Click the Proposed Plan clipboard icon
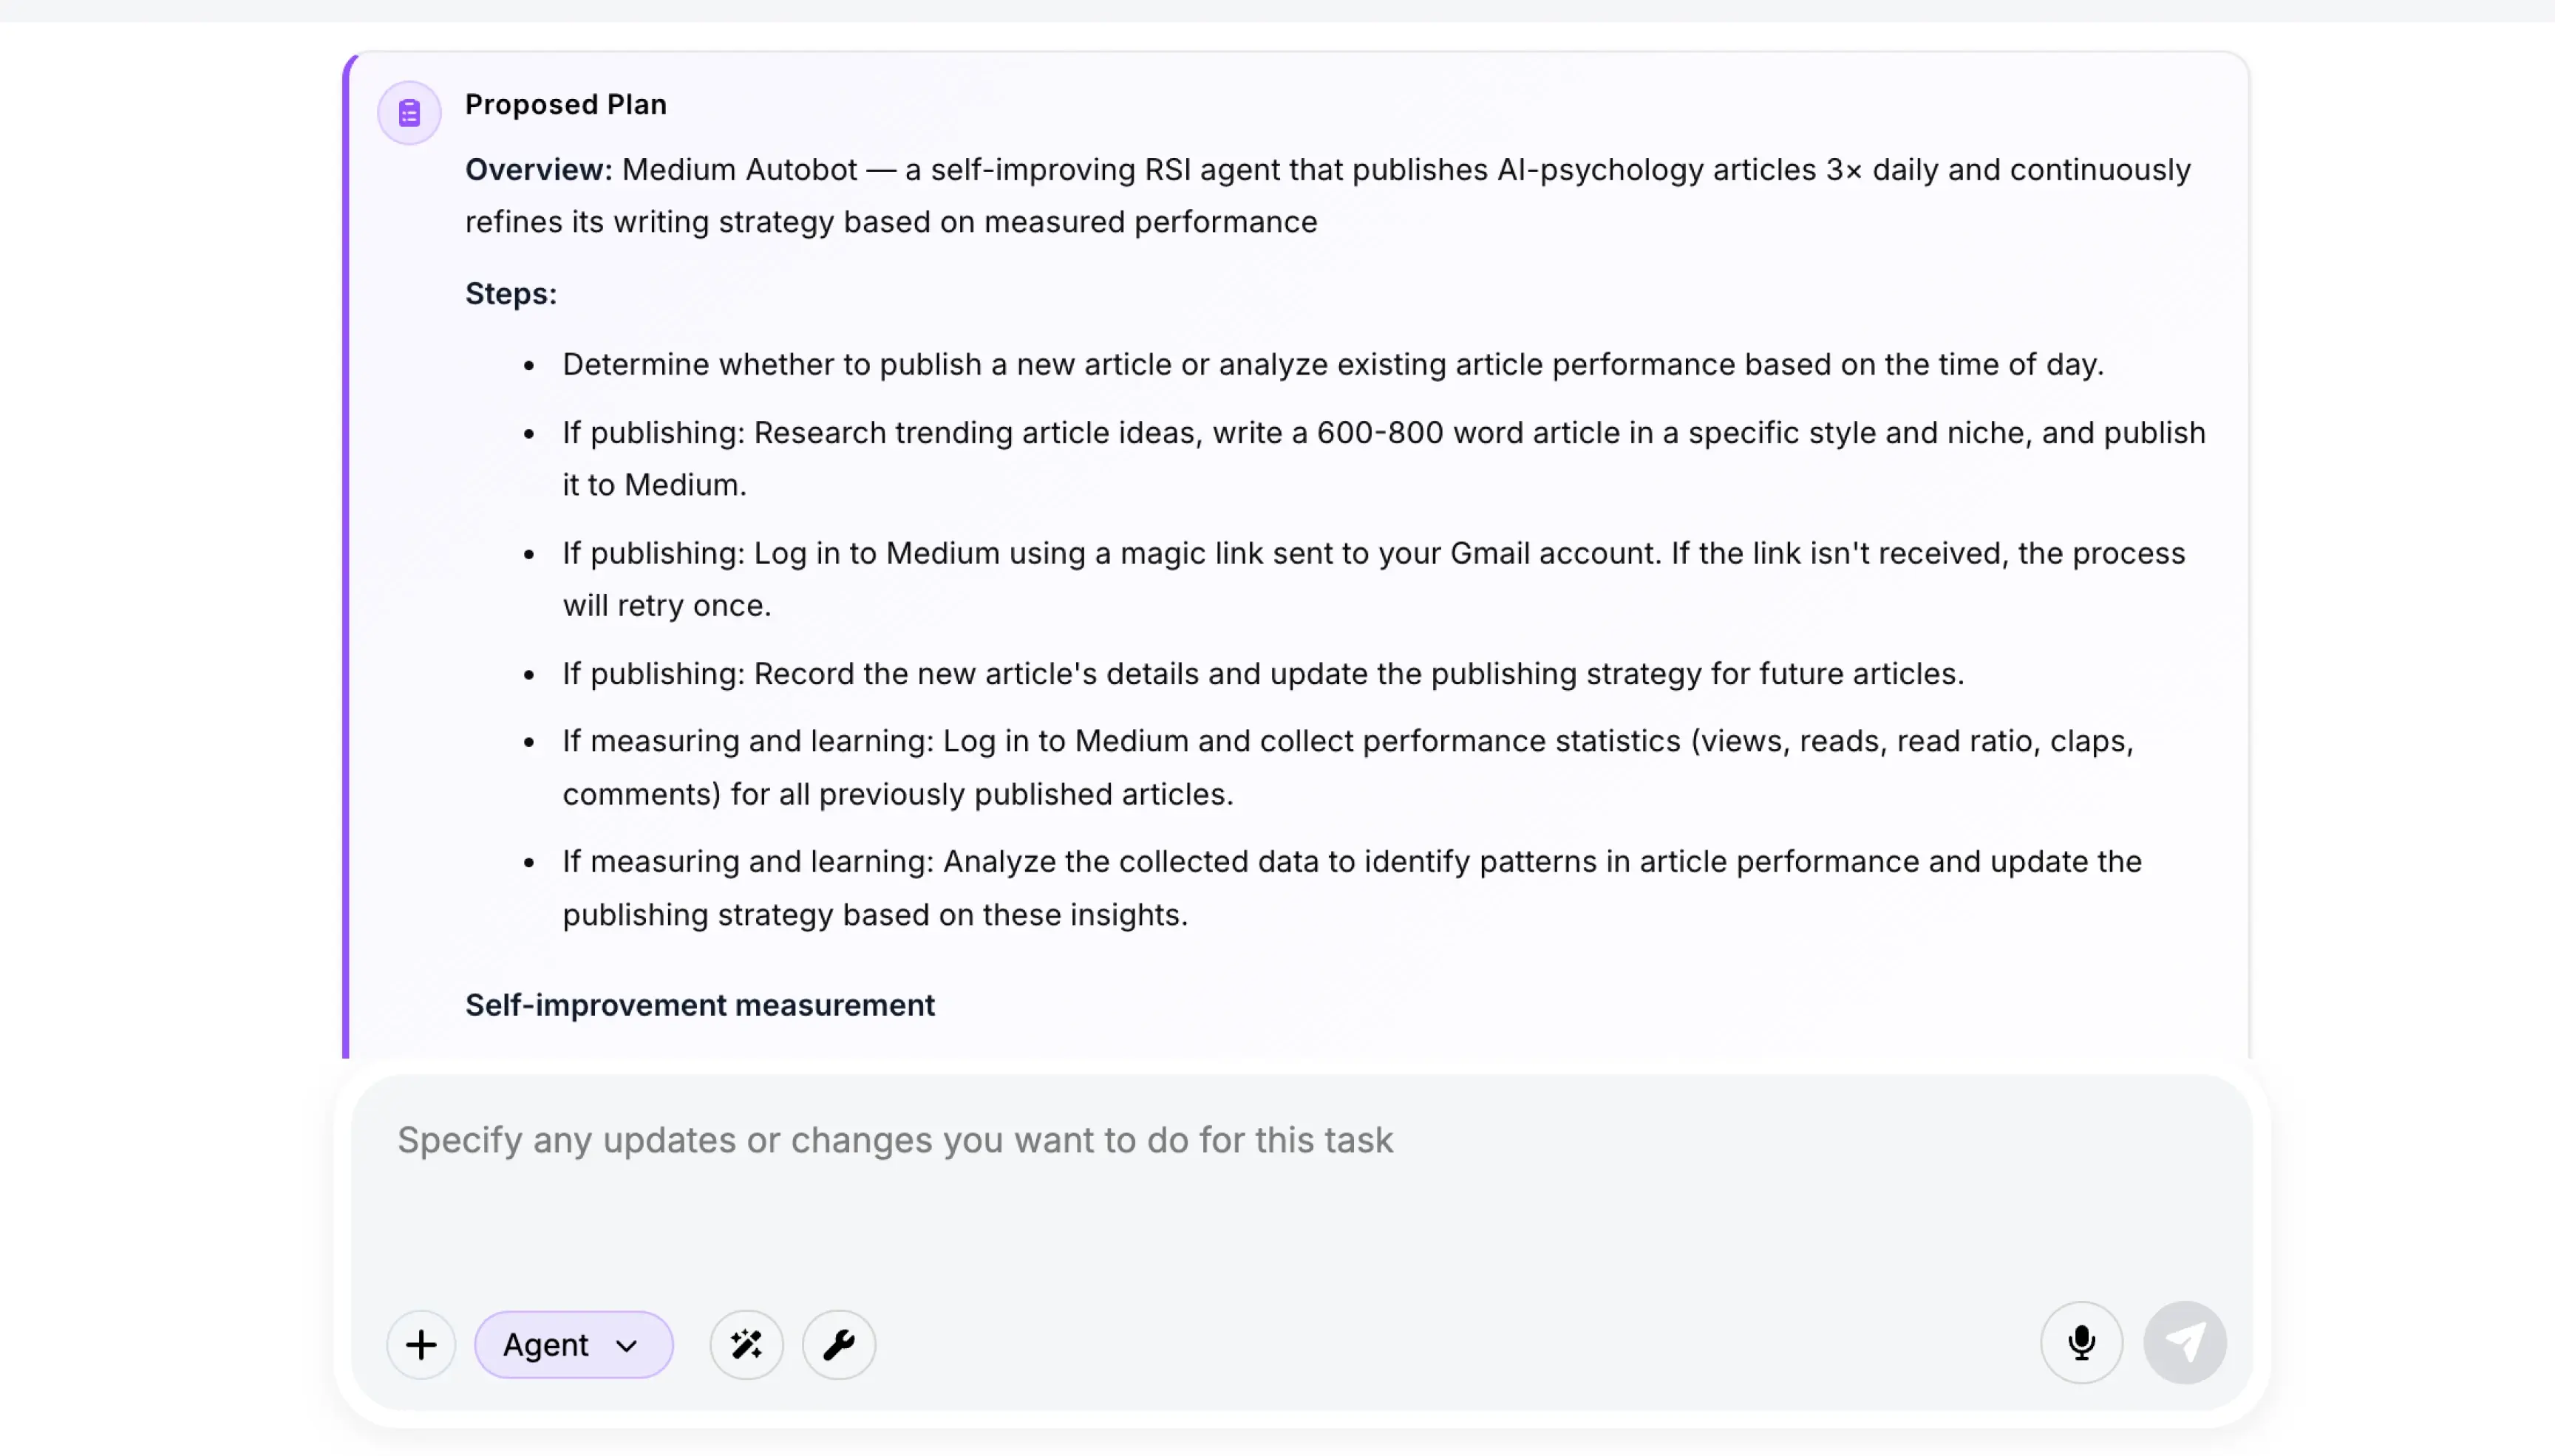Image resolution: width=2555 pixels, height=1456 pixels. (408, 113)
